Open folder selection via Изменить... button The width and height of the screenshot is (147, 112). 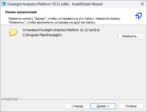(131, 36)
